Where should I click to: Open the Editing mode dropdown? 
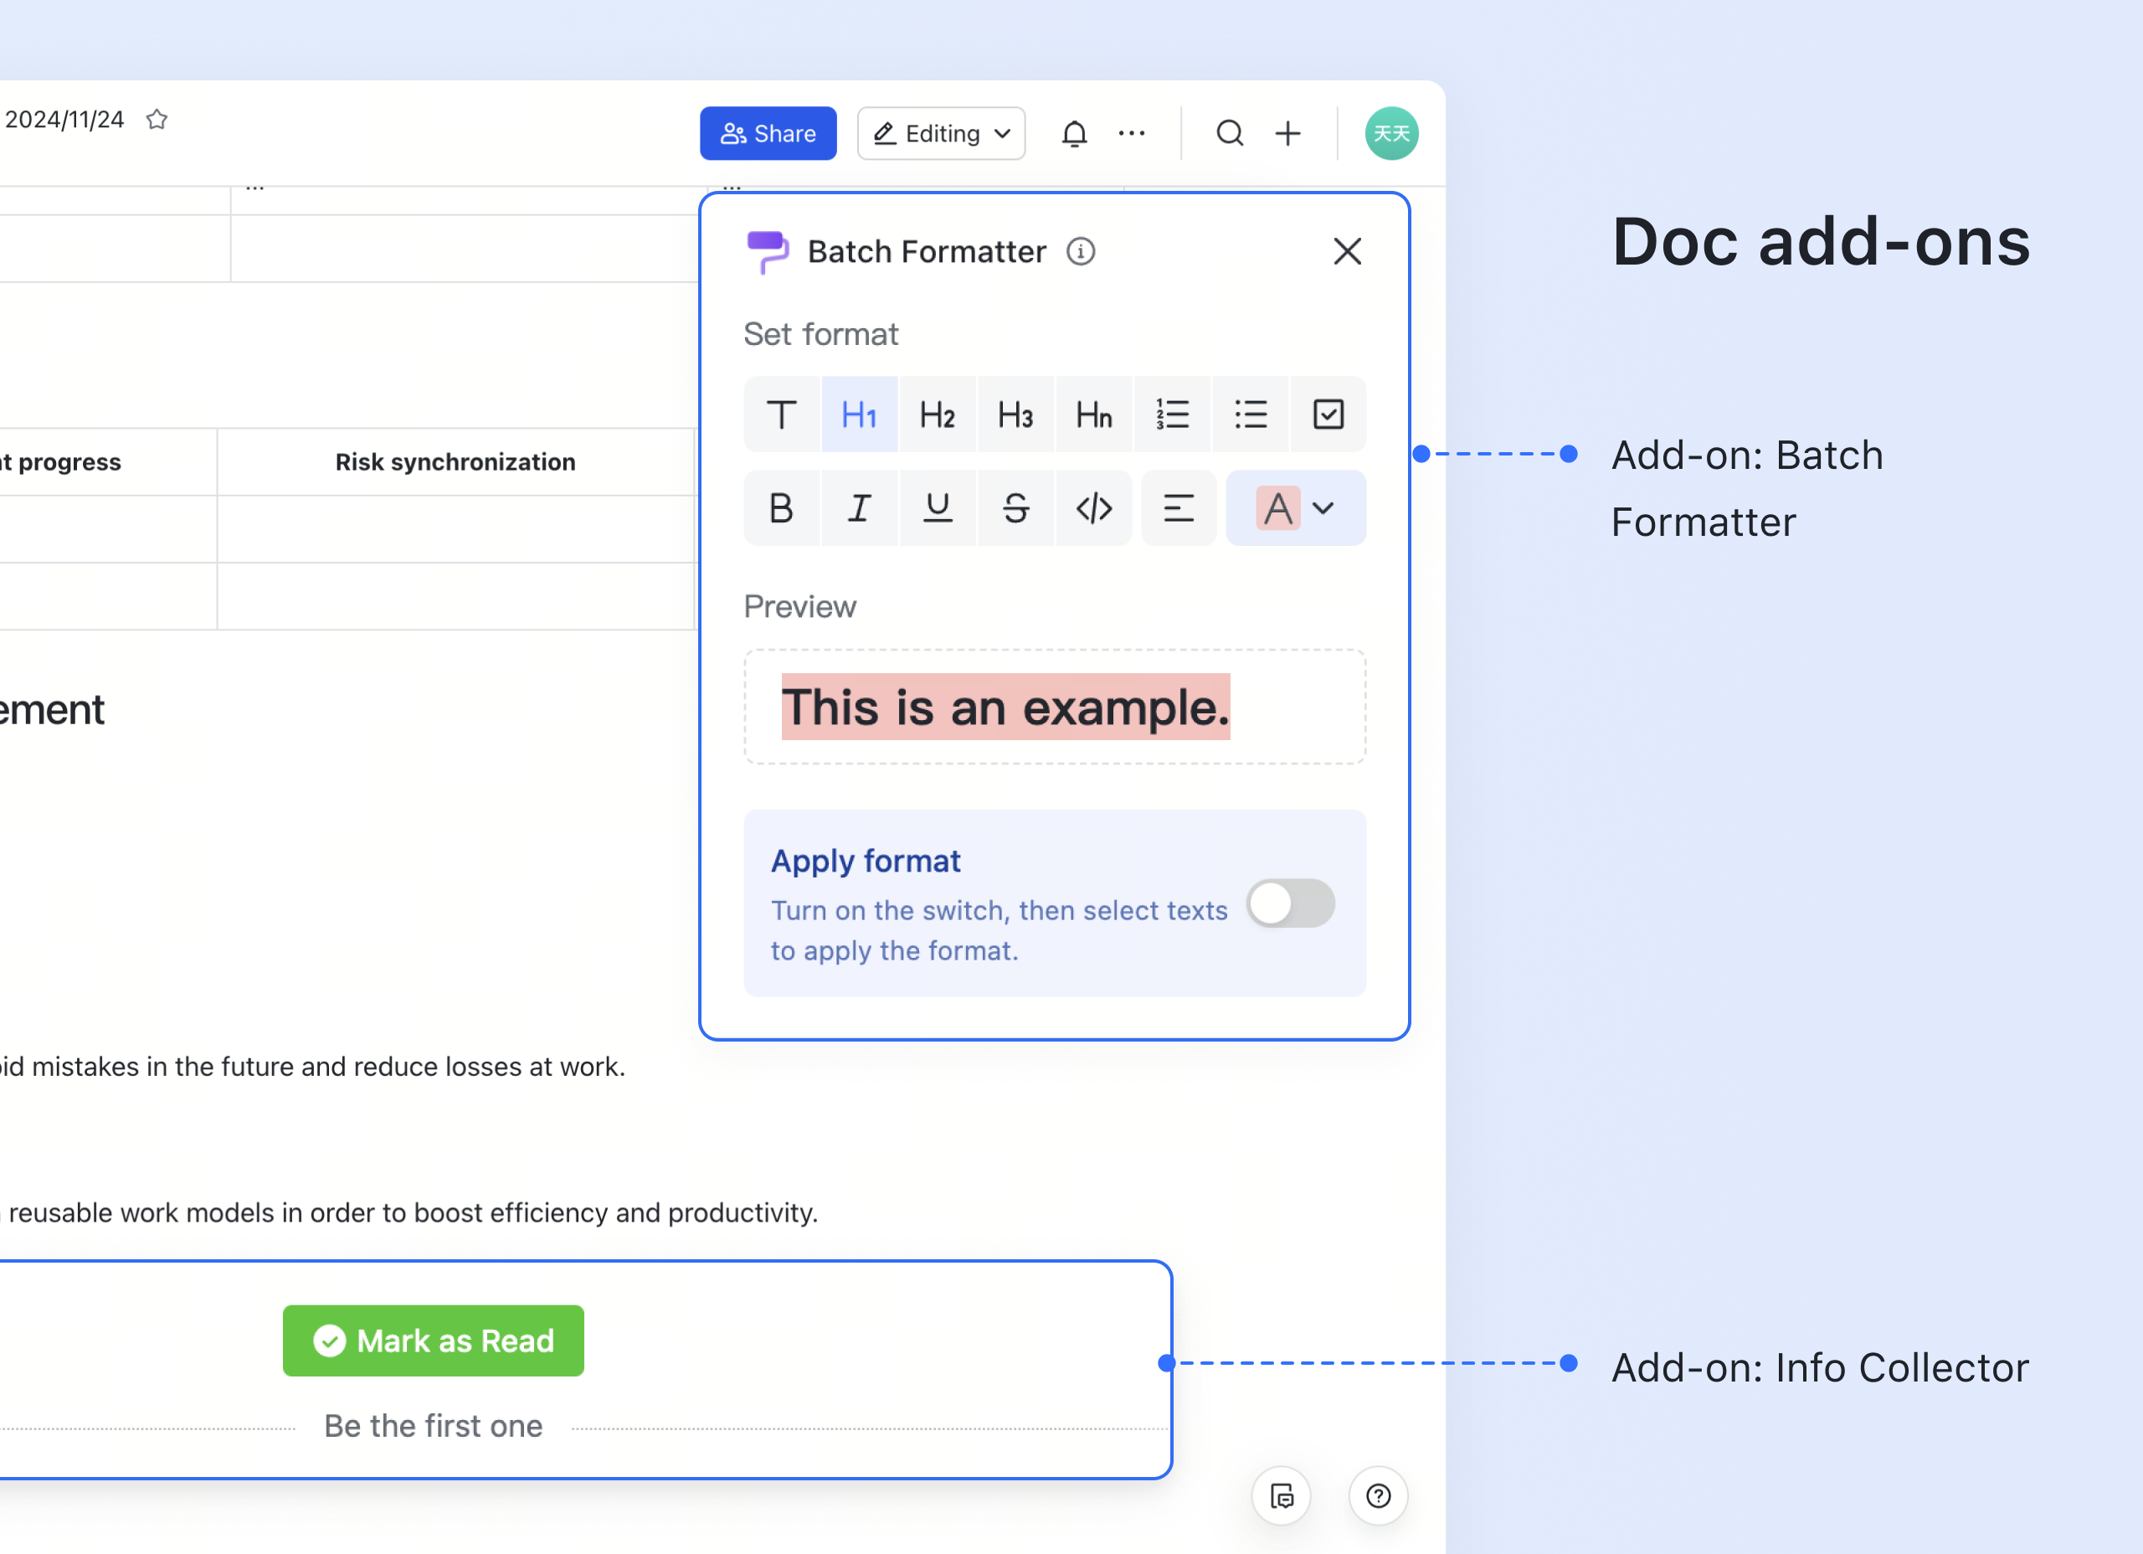click(x=941, y=133)
